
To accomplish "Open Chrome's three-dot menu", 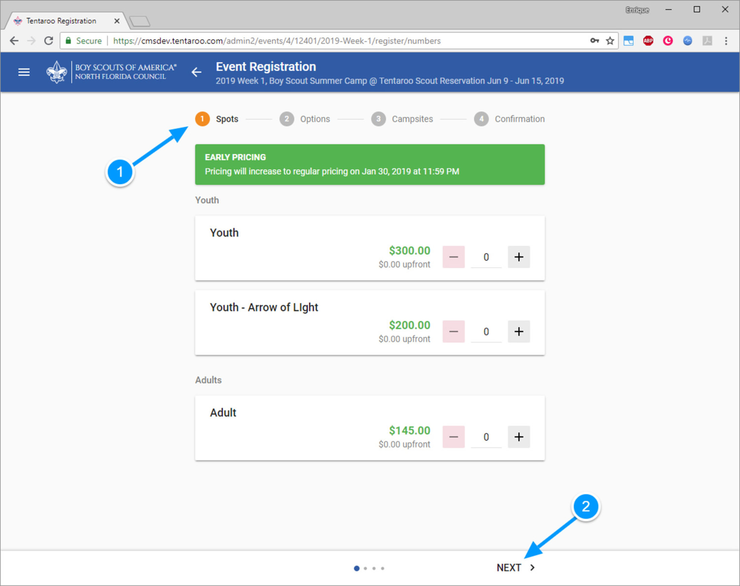I will (x=726, y=41).
